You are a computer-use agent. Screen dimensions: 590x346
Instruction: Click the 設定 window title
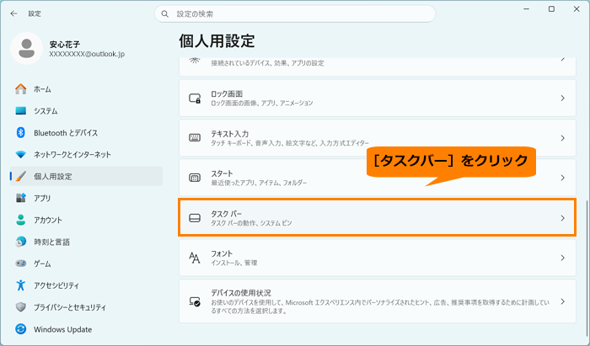click(35, 13)
